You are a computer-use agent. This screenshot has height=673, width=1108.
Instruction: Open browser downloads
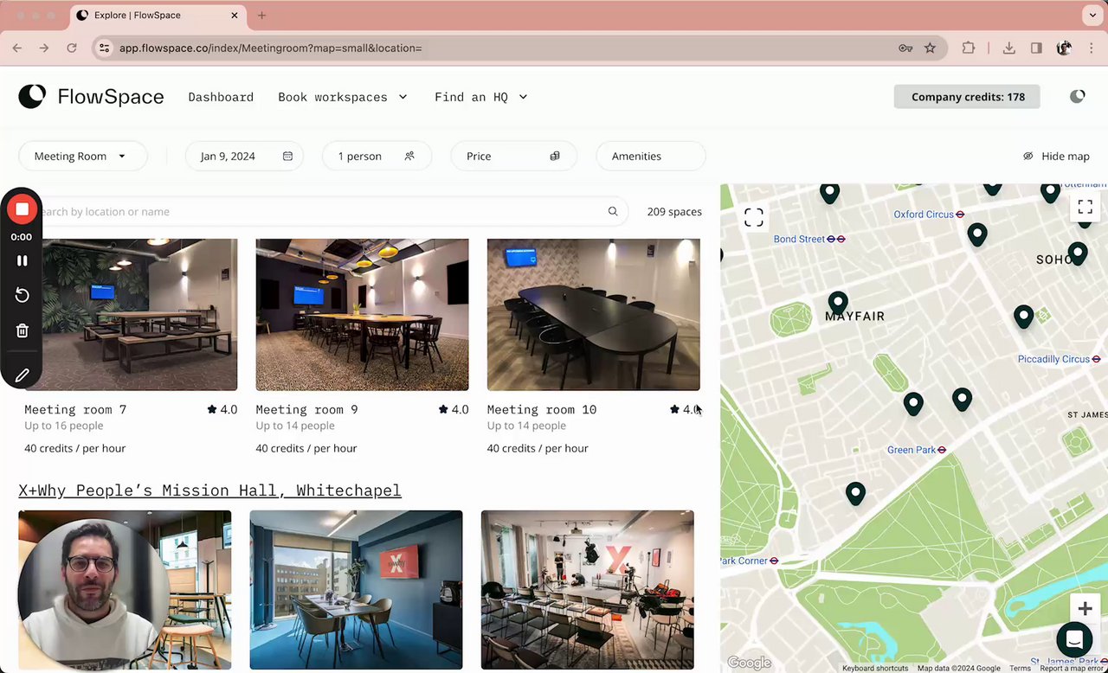pos(1008,48)
